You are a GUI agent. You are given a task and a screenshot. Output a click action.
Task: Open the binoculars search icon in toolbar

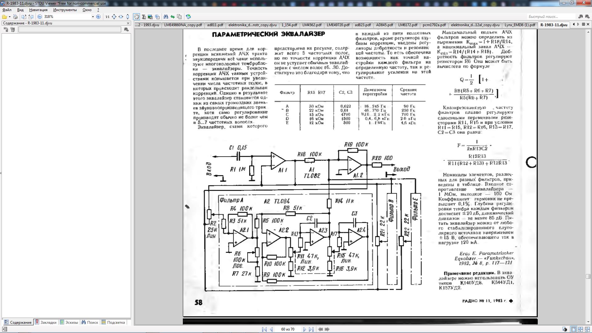point(166,17)
